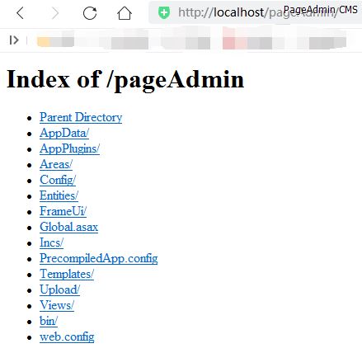Click the browser forward arrow
This screenshot has height=353, width=362.
[x=55, y=13]
